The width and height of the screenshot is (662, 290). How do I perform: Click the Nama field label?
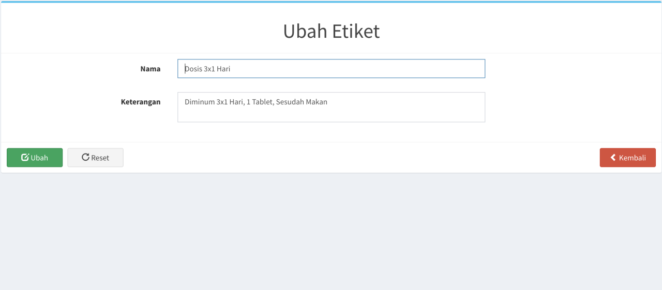150,69
